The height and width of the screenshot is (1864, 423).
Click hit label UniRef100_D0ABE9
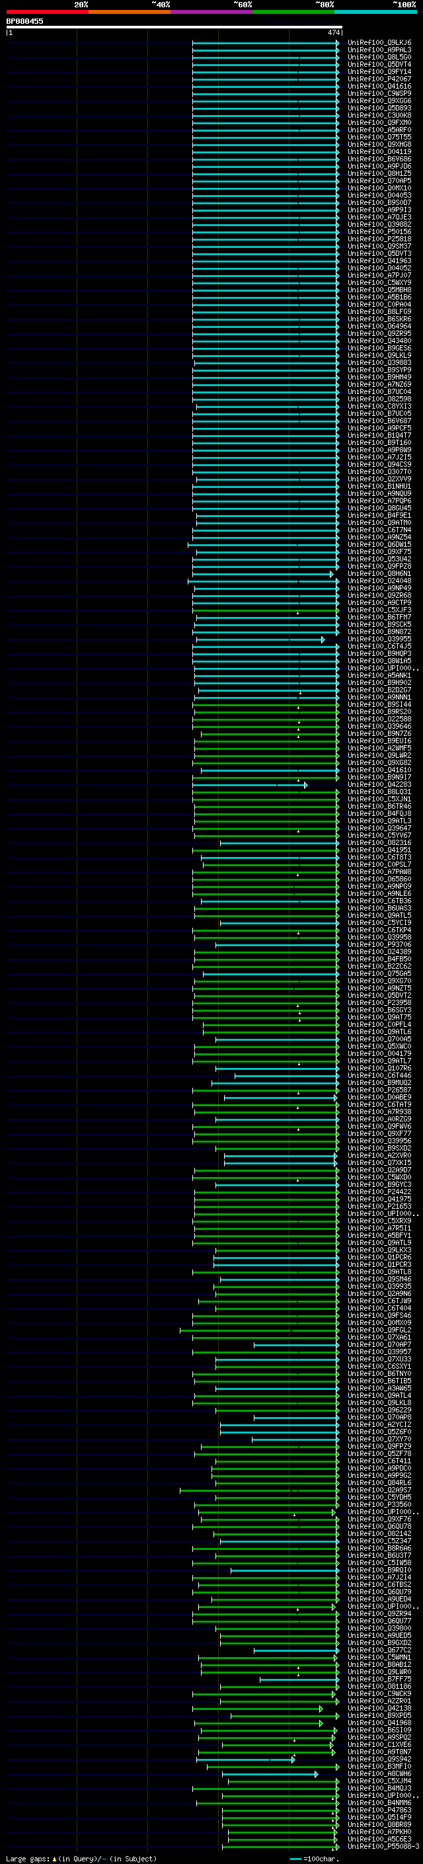click(379, 1097)
